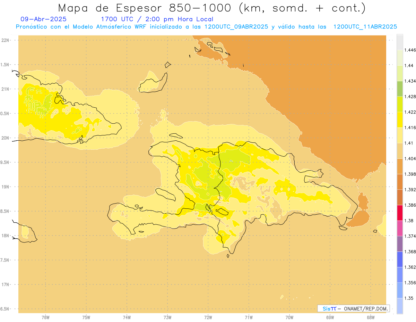Click the legend value 1.434

point(410,81)
